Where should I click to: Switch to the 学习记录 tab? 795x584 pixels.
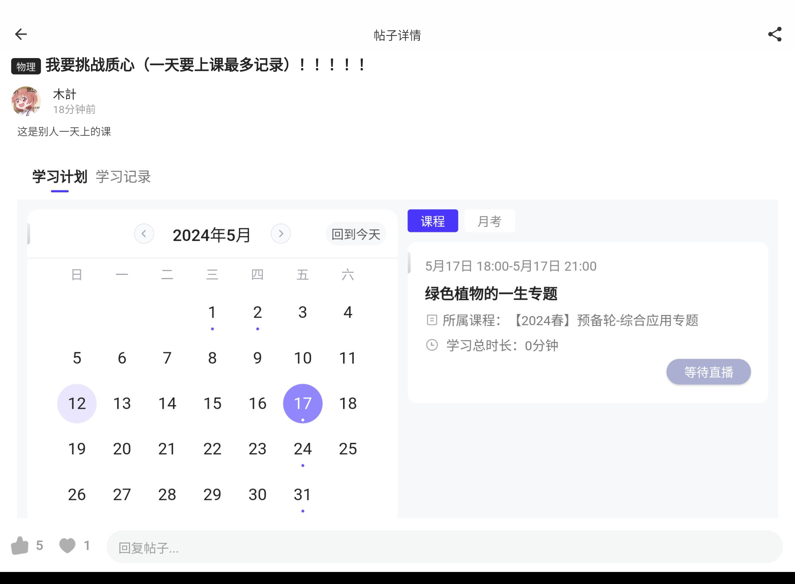[123, 177]
